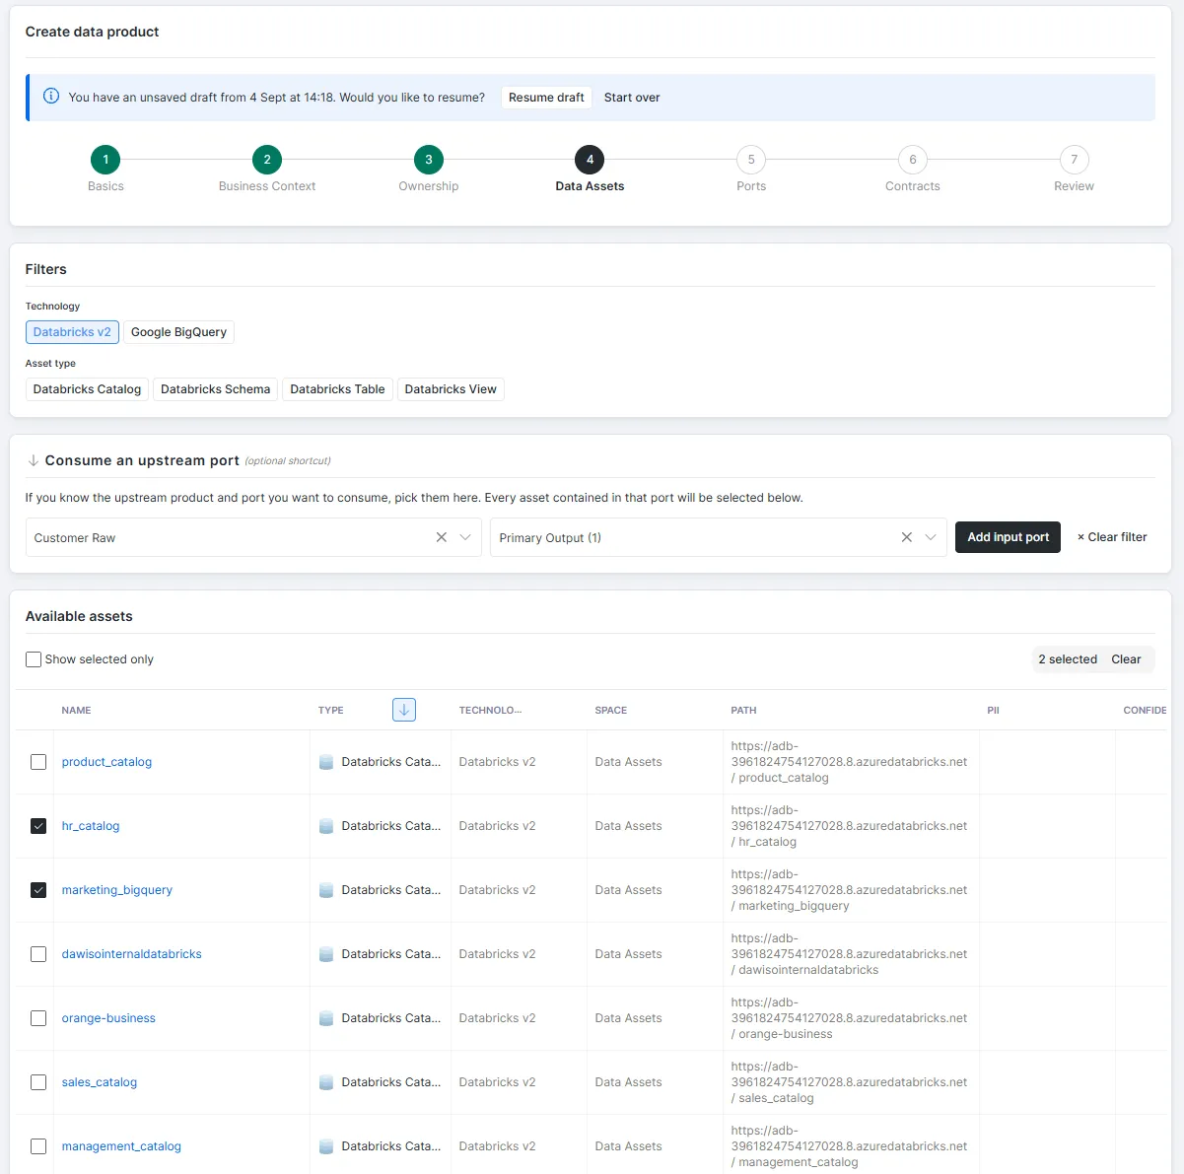Check the management_catalog checkbox

[x=38, y=1146]
